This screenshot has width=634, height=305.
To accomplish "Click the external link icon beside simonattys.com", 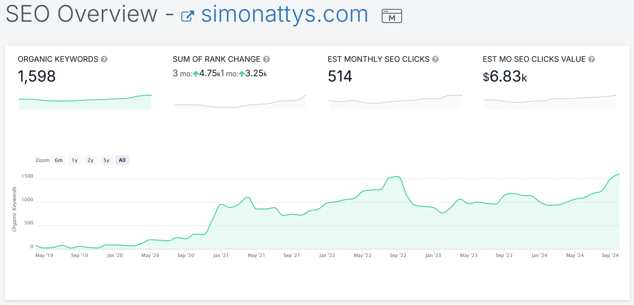I will click(188, 16).
